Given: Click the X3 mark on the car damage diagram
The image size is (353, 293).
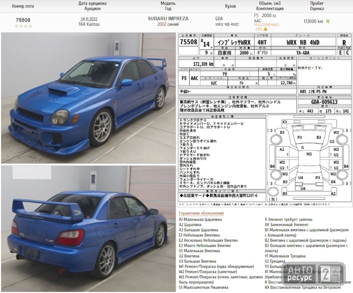Looking at the screenshot, I should pyautogui.click(x=285, y=122).
